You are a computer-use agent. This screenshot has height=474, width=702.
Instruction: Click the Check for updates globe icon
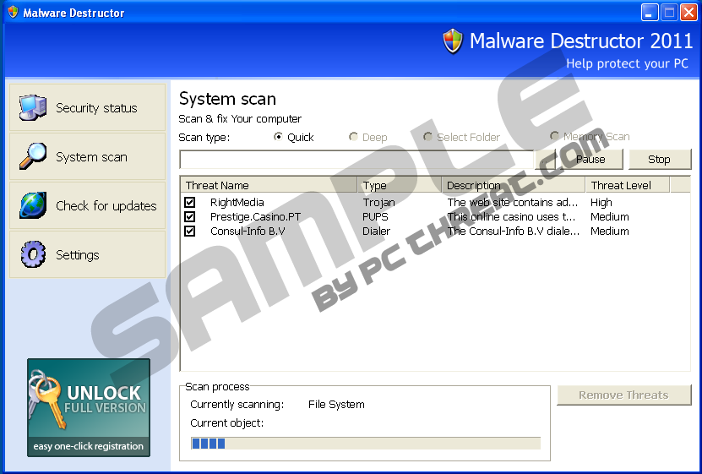(x=33, y=205)
